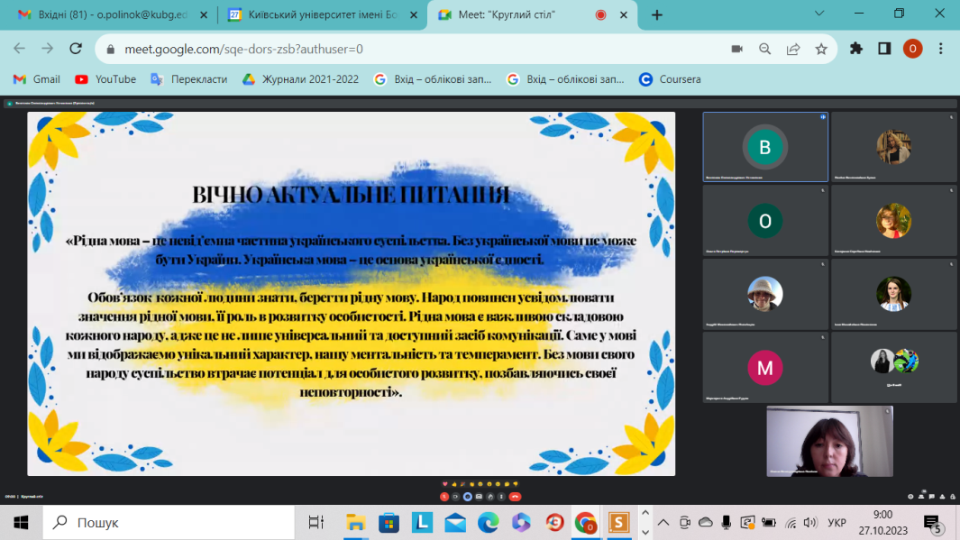The width and height of the screenshot is (960, 540).
Task: Switch to Київський університет calendar tab
Action: pyautogui.click(x=322, y=14)
